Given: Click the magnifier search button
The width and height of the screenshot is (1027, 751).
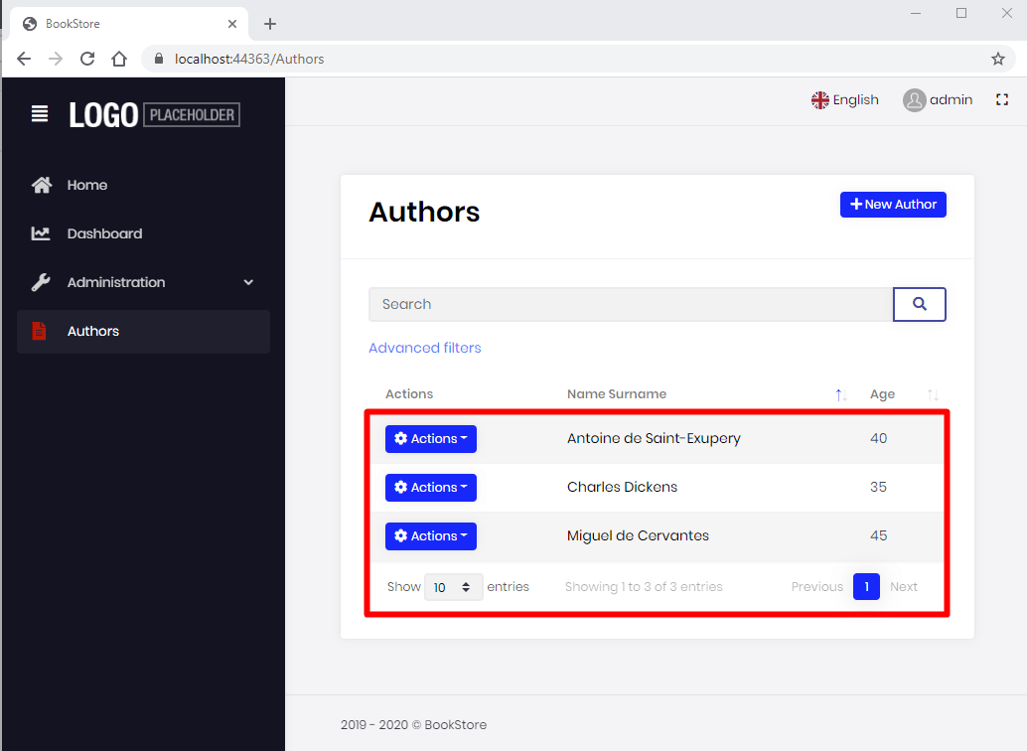Looking at the screenshot, I should coord(920,304).
